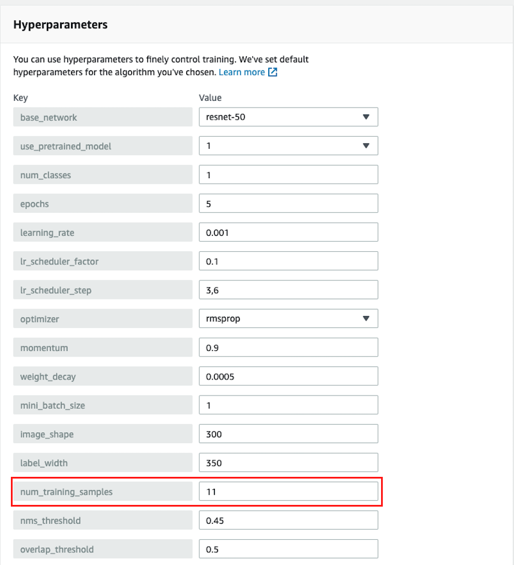Expand the use_pretrained_model dropdown

288,146
